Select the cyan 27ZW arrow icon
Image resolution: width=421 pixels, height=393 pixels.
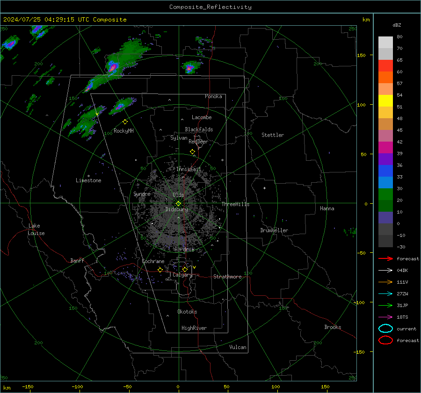click(x=385, y=294)
